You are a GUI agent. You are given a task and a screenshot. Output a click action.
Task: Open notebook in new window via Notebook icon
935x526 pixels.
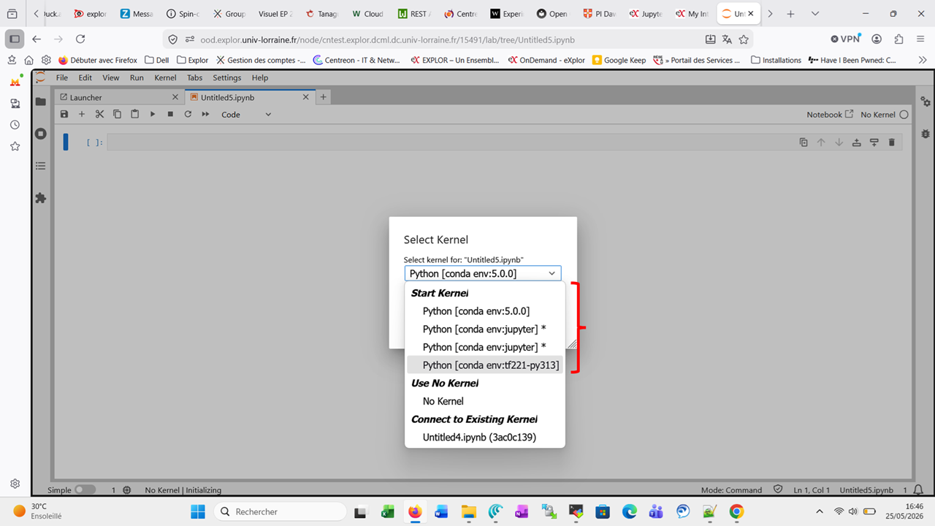(x=830, y=115)
